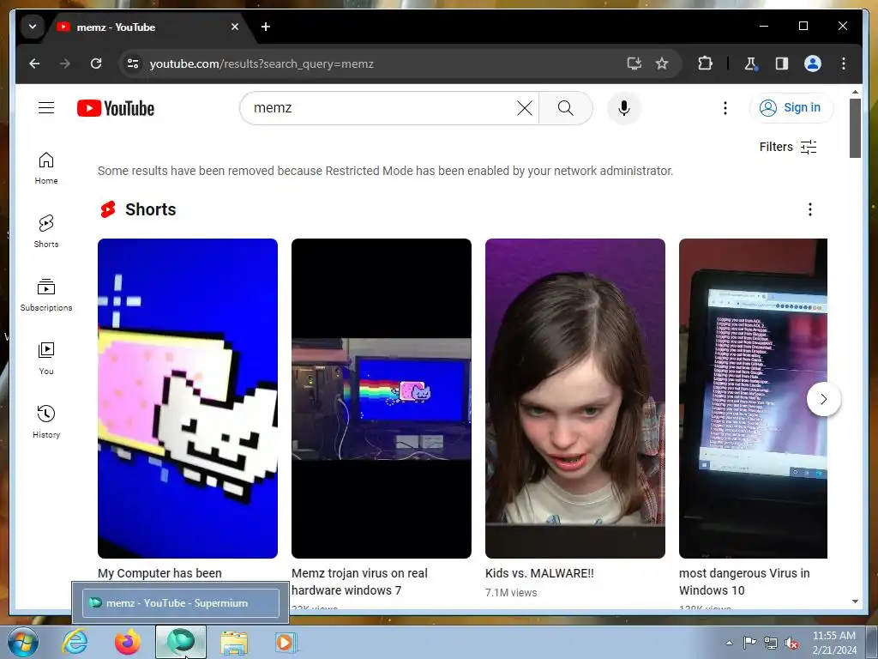Sign in to YouTube
This screenshot has width=878, height=659.
point(791,107)
